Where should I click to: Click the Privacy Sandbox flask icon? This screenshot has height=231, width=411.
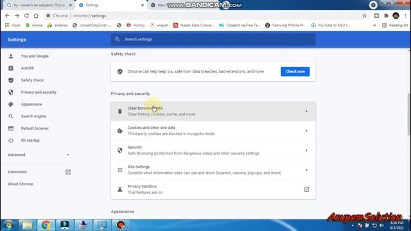tap(120, 189)
